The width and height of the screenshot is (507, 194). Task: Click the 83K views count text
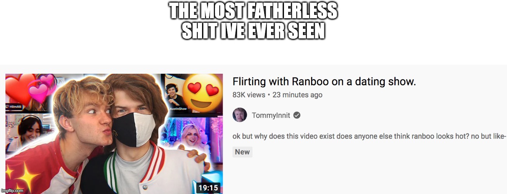point(249,95)
